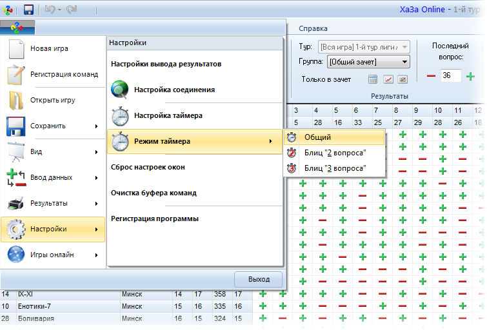This screenshot has width=487, height=330.
Task: Click the Ввод данных plus-minus icon
Action: [16, 178]
